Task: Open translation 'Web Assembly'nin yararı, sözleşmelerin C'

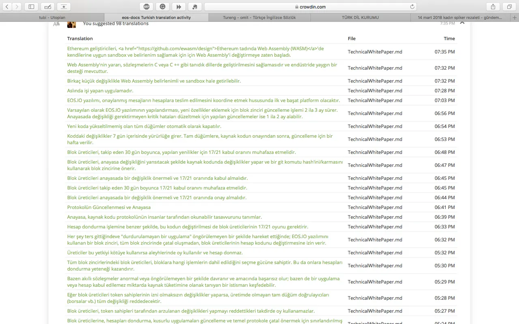Action: (202, 68)
